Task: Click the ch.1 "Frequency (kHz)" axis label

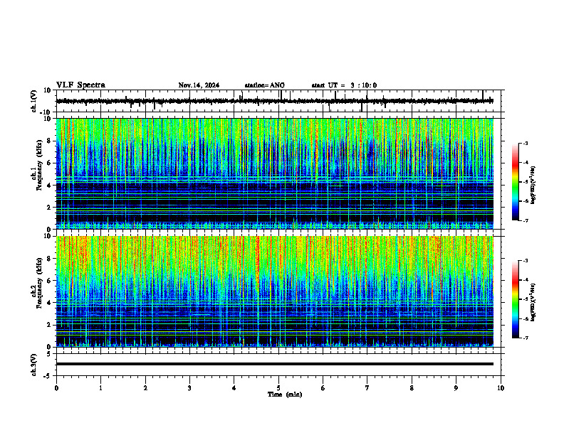Action: click(39, 166)
